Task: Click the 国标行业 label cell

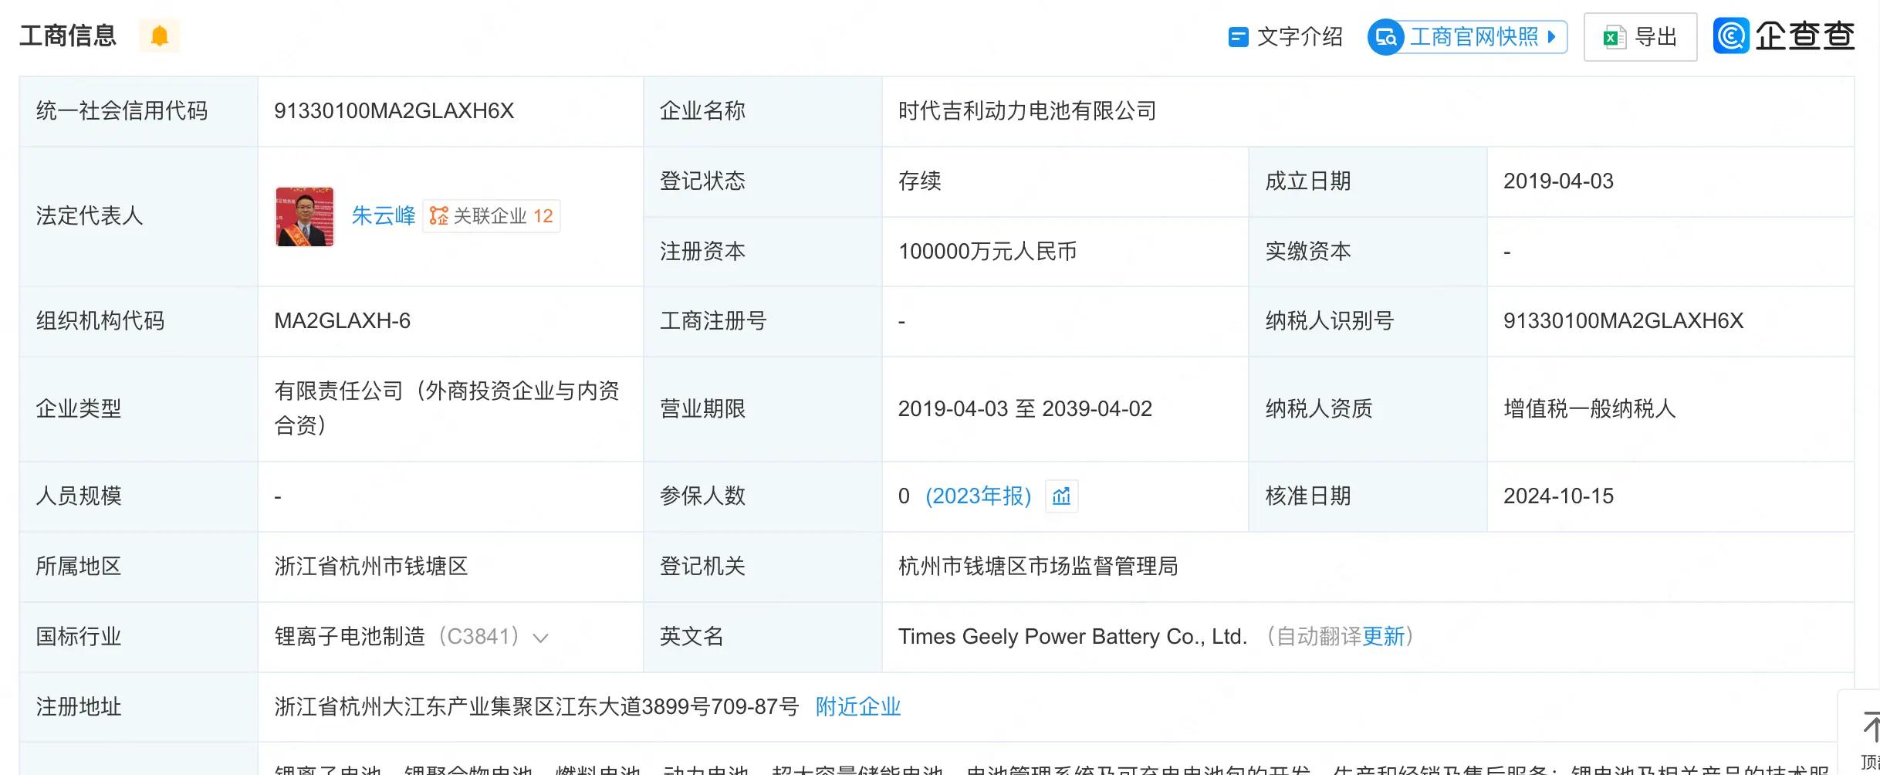Action: (x=138, y=637)
